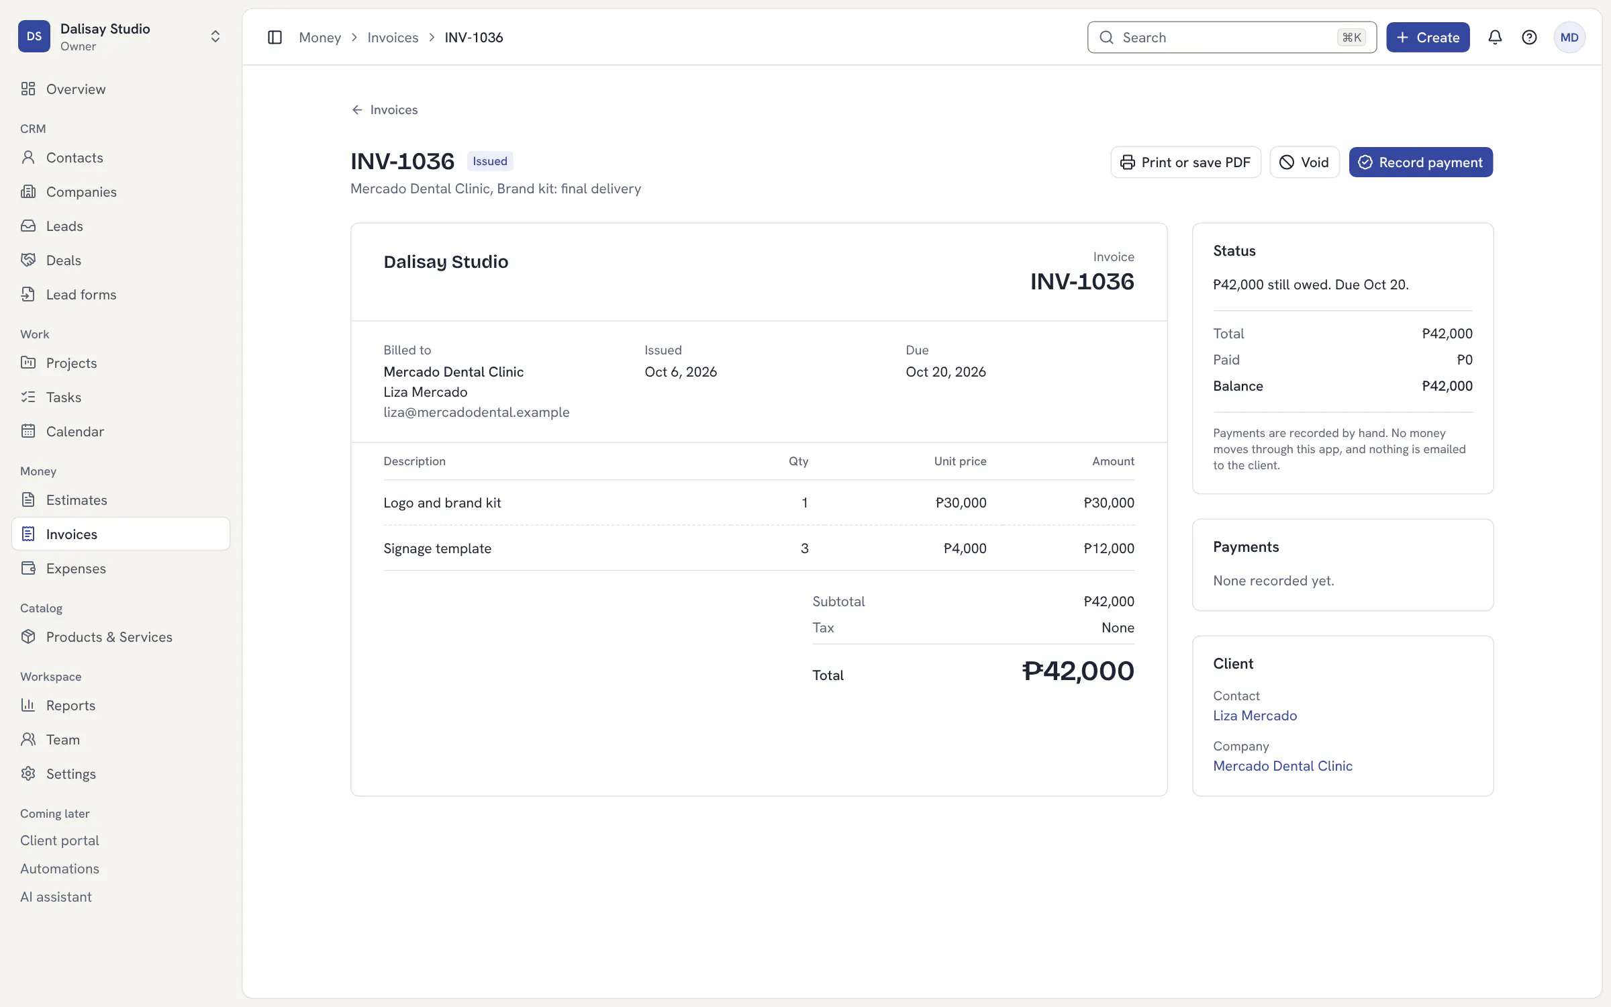Open Tasks in the sidebar
The image size is (1611, 1007).
121,397
